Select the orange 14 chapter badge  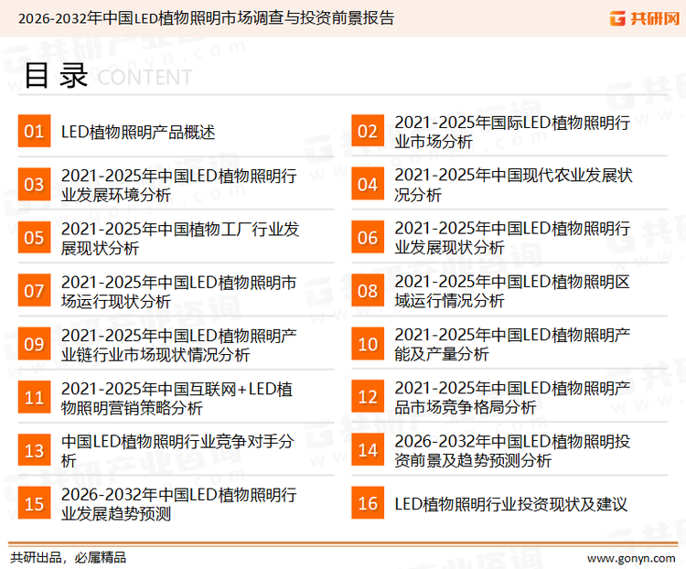pyautogui.click(x=368, y=450)
